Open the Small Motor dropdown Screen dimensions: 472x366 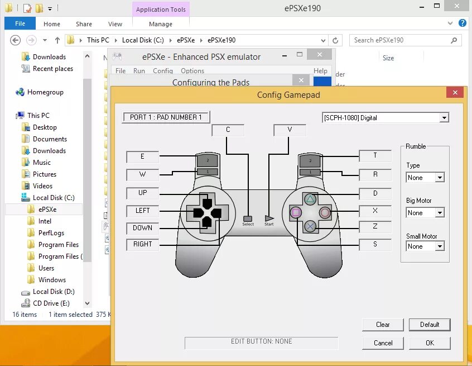click(x=440, y=246)
